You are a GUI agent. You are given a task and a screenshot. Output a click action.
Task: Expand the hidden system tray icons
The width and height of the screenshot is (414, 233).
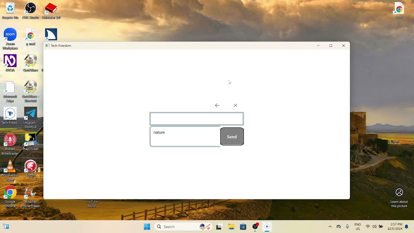[x=330, y=227]
